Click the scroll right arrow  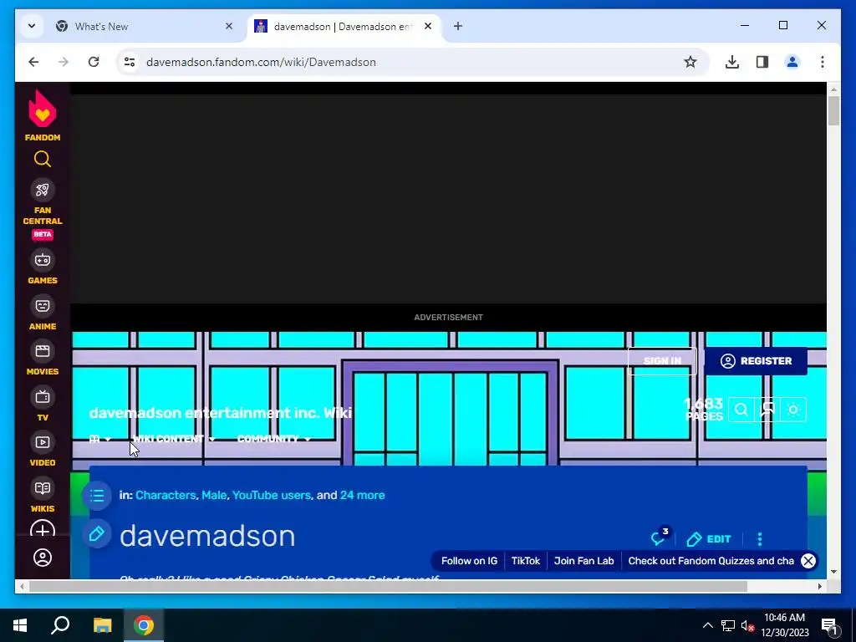(819, 586)
